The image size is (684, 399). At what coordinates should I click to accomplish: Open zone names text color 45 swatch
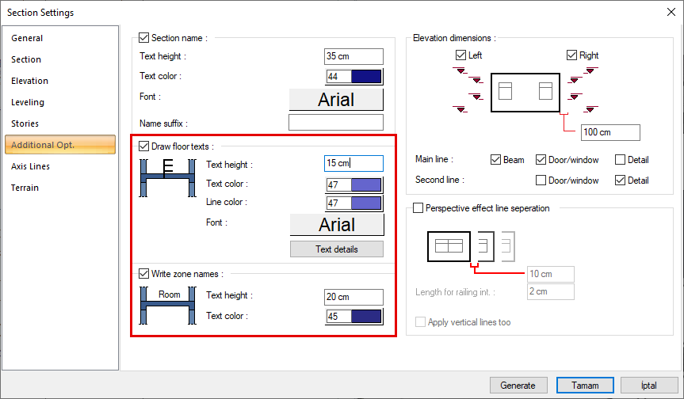(354, 317)
